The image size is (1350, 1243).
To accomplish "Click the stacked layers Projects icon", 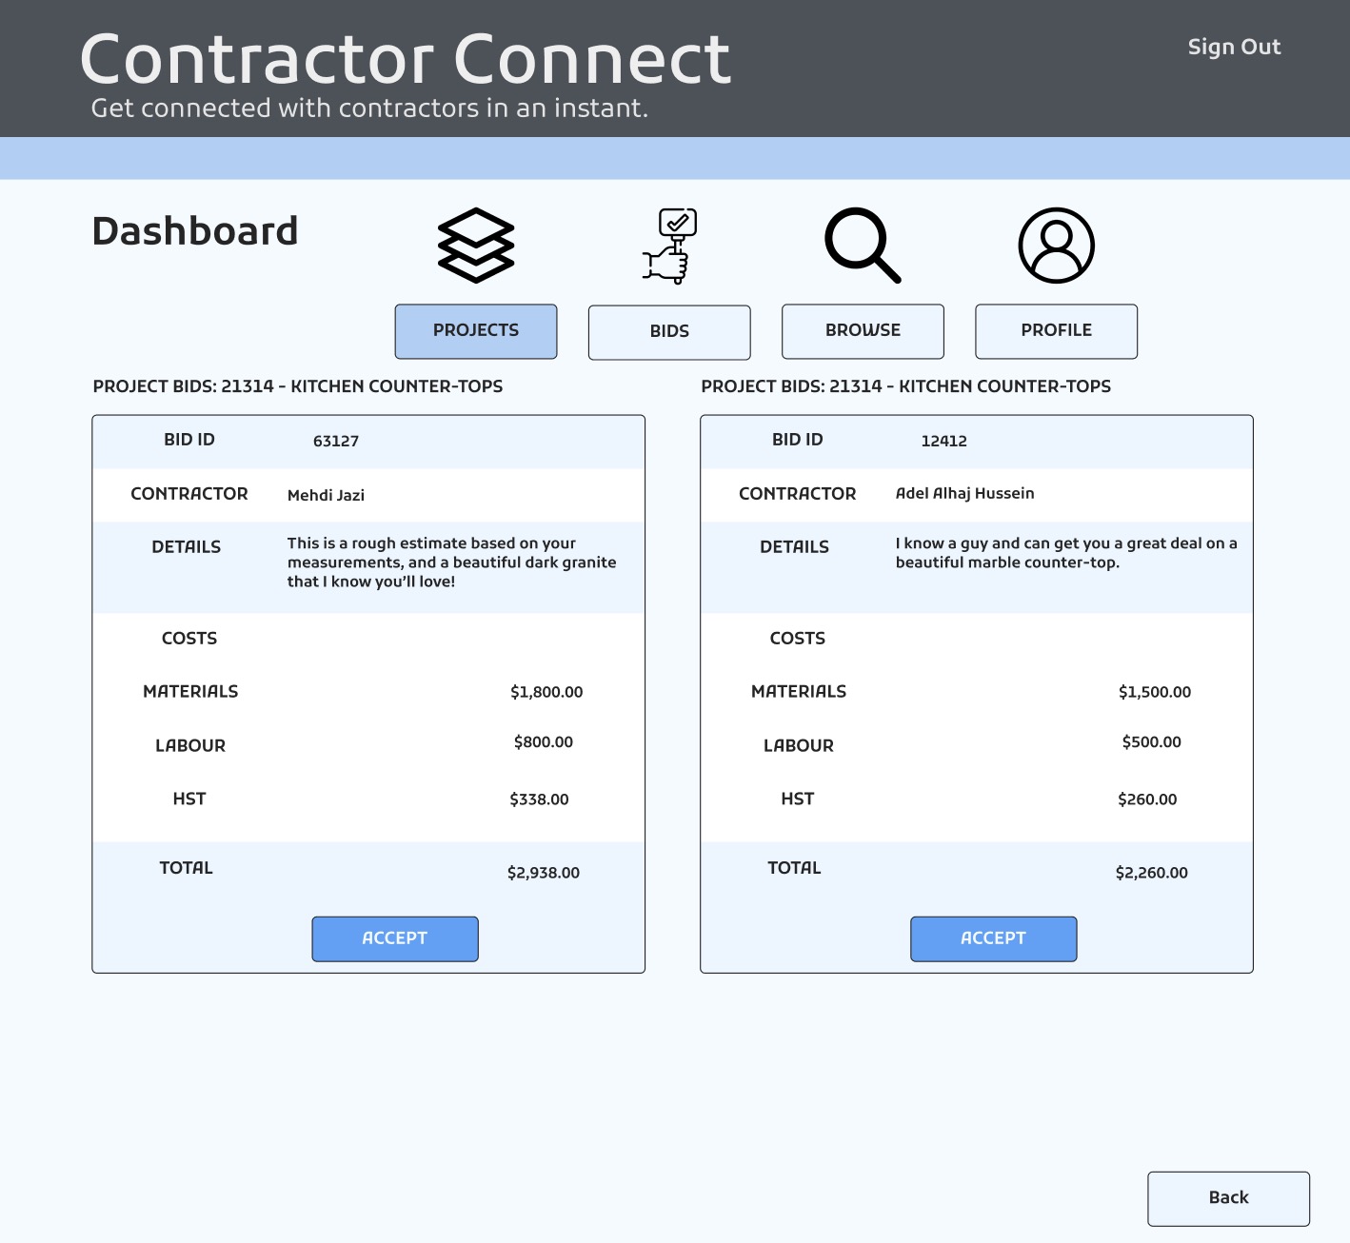I will 476,246.
